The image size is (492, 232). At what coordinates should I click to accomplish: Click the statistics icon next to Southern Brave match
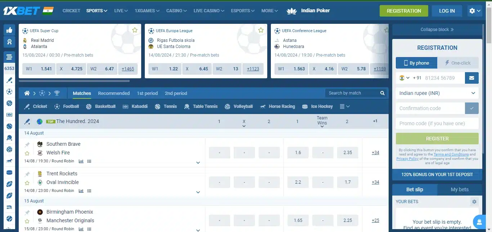tap(81, 161)
